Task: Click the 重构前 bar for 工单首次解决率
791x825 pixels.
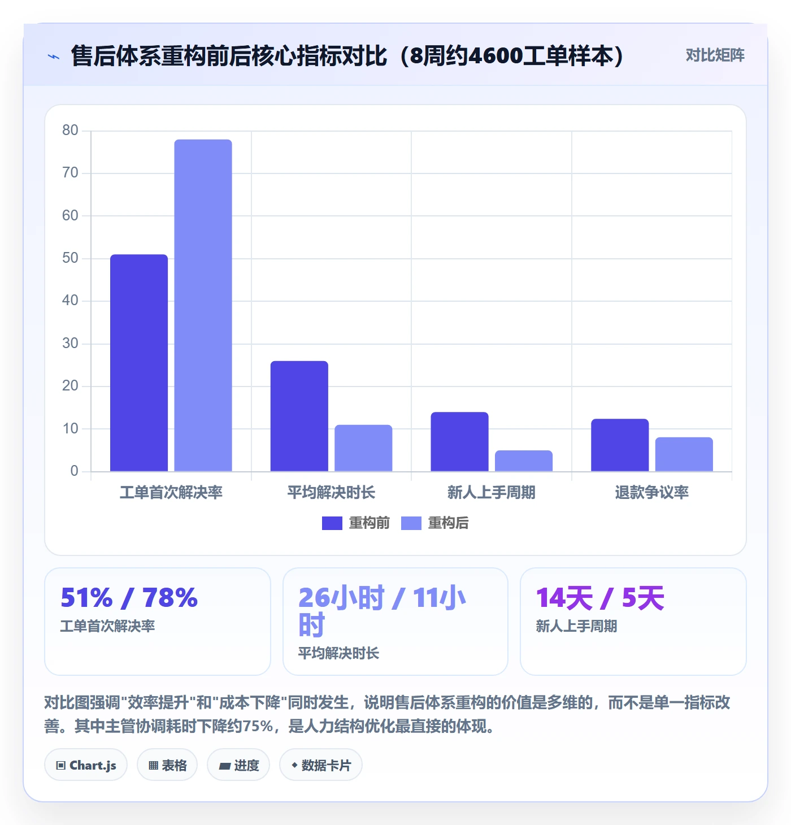Action: (139, 363)
